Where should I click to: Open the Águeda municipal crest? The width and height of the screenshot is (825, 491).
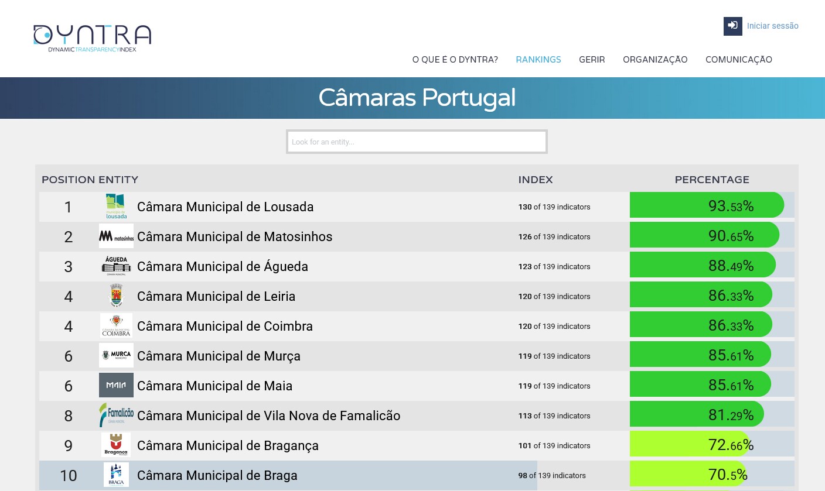click(x=116, y=266)
